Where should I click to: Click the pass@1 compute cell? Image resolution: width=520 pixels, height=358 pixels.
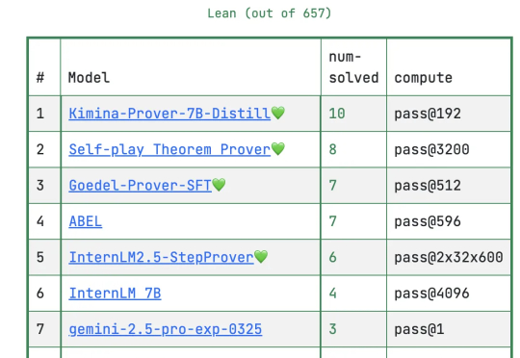click(449, 329)
